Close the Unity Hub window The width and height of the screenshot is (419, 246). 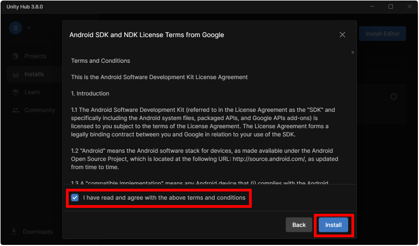[409, 7]
